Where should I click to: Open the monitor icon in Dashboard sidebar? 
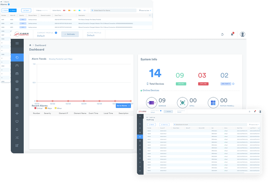coord(17,121)
